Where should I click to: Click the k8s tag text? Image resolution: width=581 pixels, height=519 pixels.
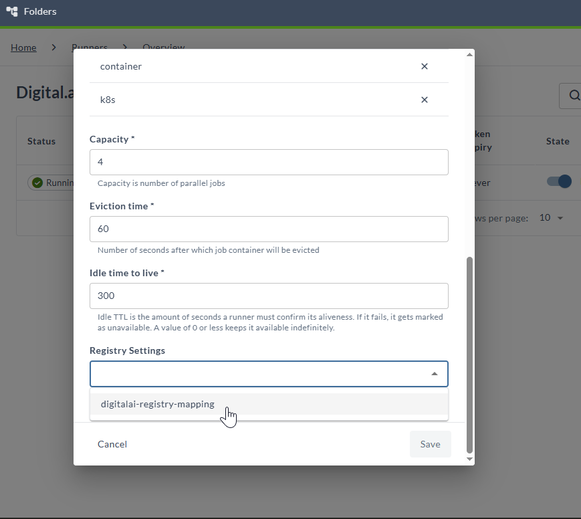point(108,100)
